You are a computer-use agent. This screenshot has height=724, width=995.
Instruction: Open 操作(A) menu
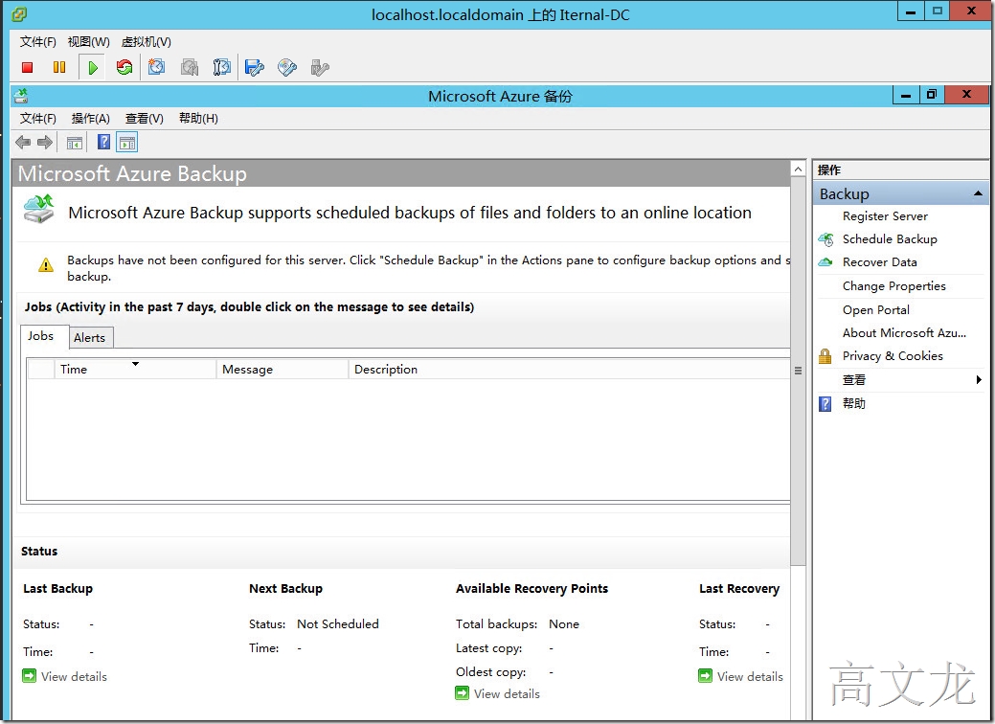(x=91, y=119)
